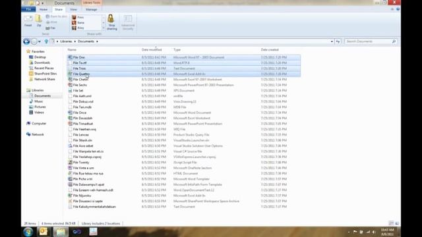Open SharePoint Sites in navigation pane
Screen dimensions: 422x237
(45, 74)
